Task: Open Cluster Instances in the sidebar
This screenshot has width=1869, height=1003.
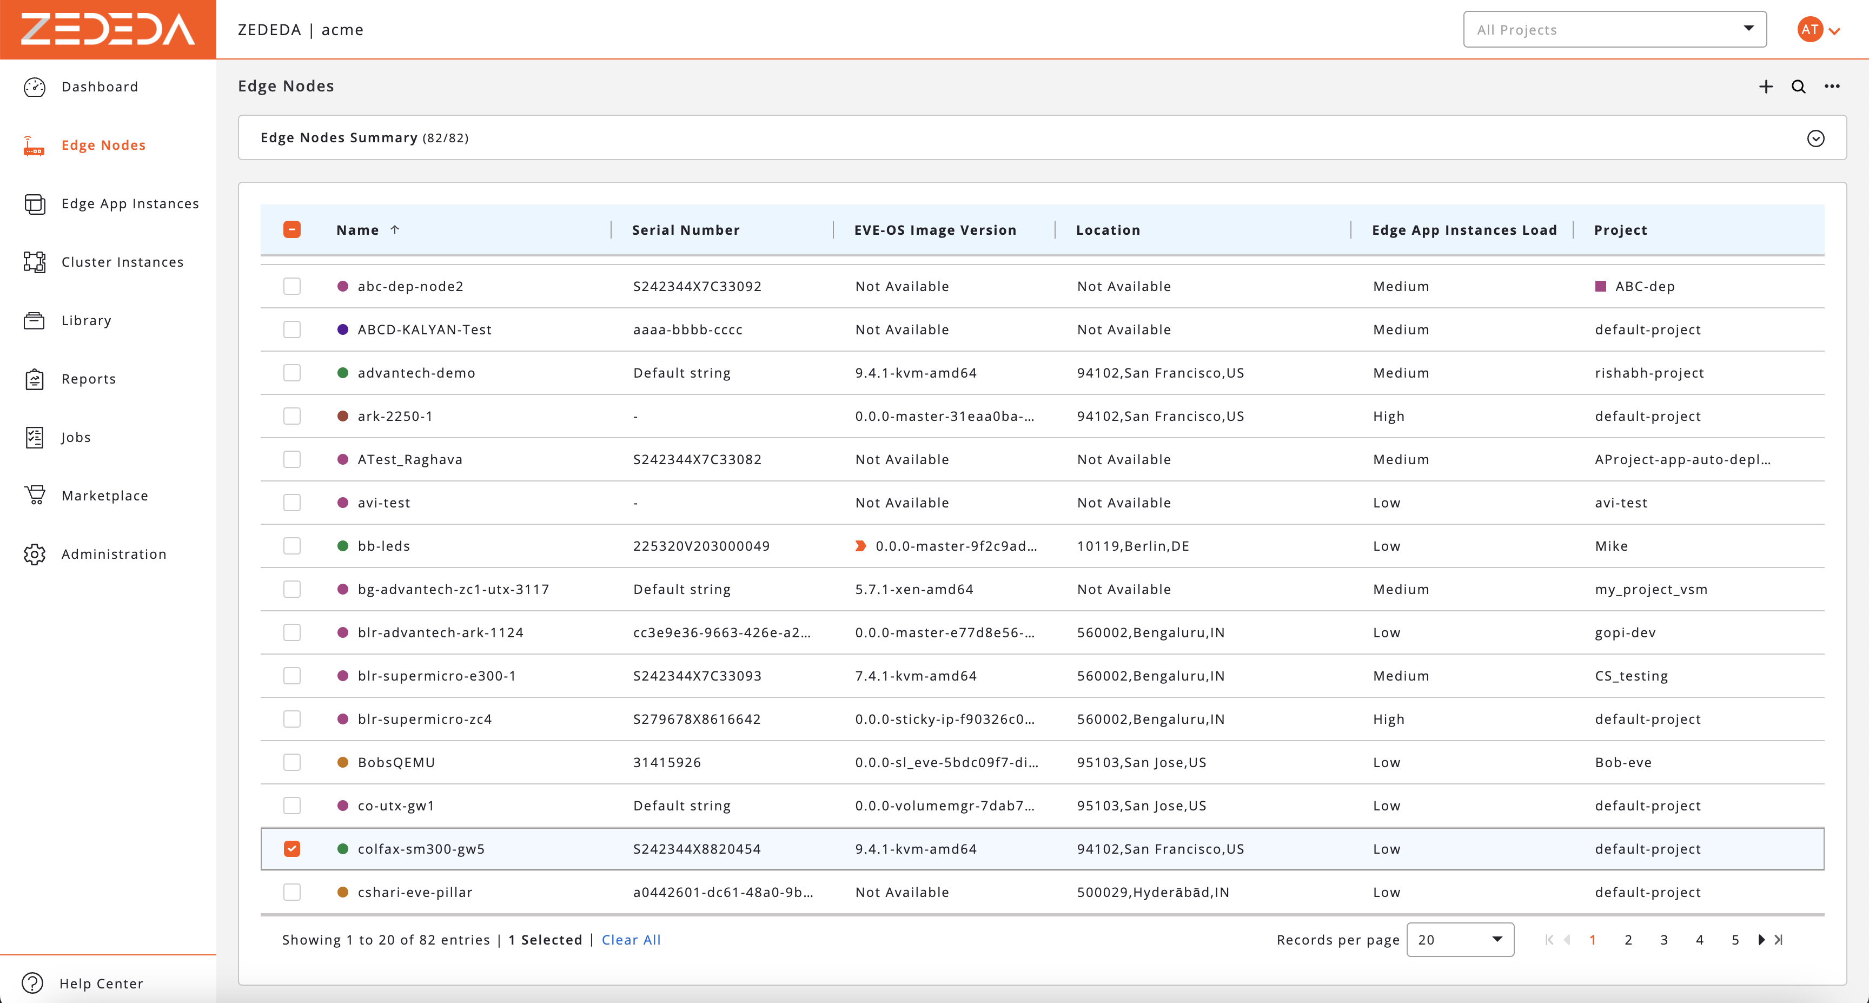Action: coord(121,261)
